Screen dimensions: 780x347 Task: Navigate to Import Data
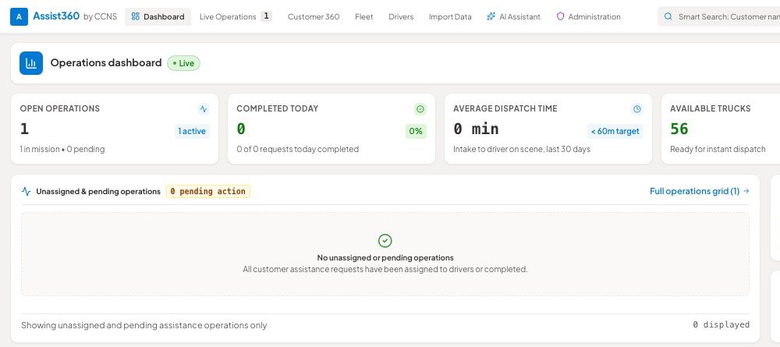pyautogui.click(x=450, y=16)
